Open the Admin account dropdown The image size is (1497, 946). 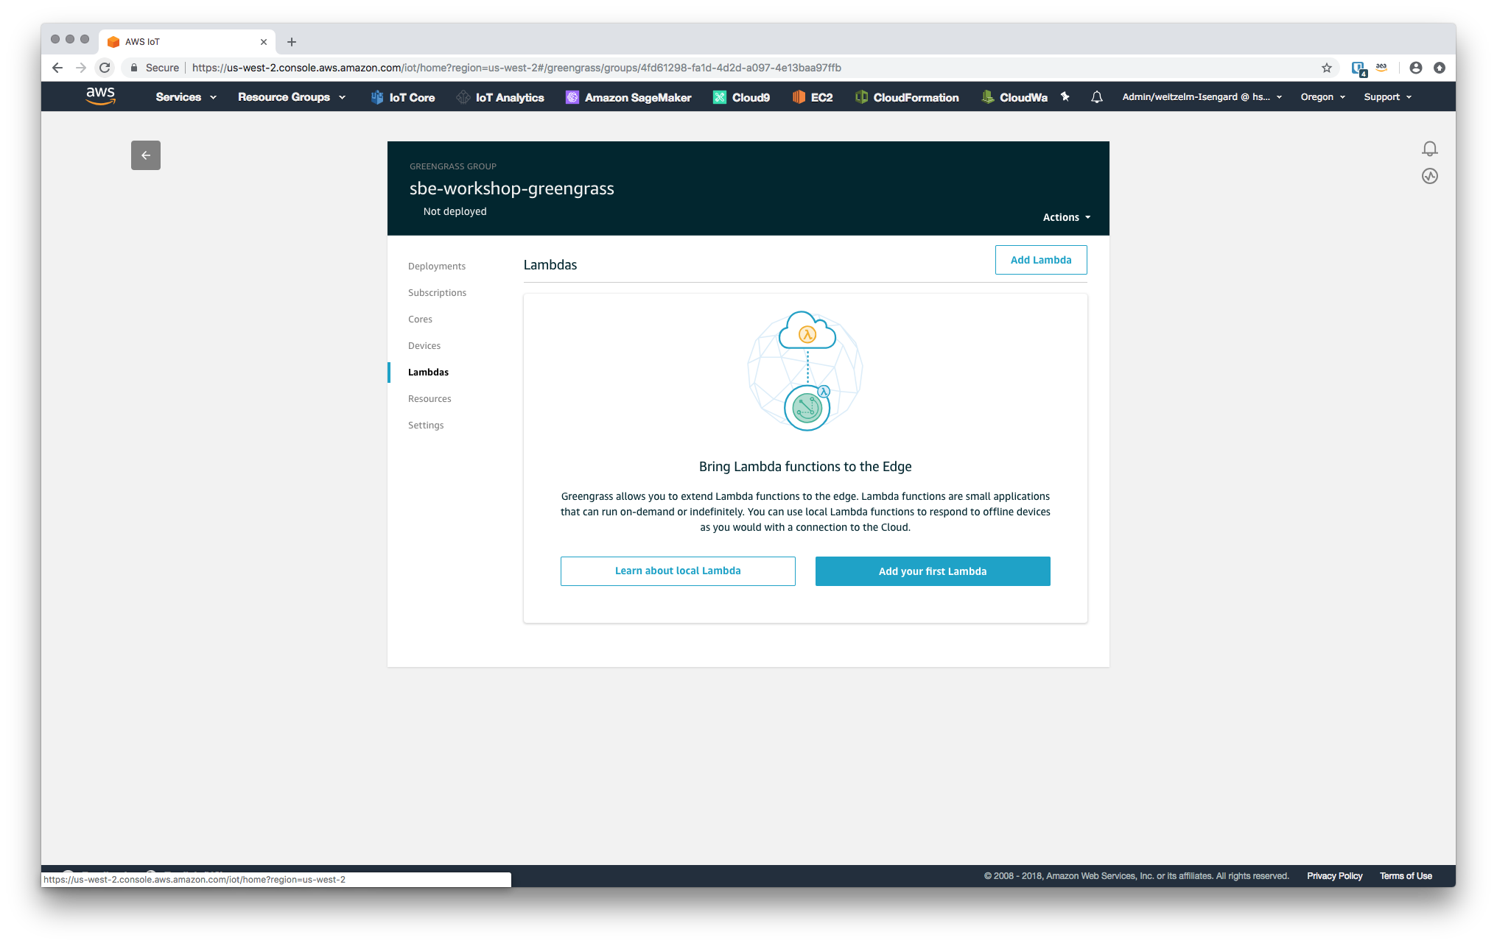1202,97
